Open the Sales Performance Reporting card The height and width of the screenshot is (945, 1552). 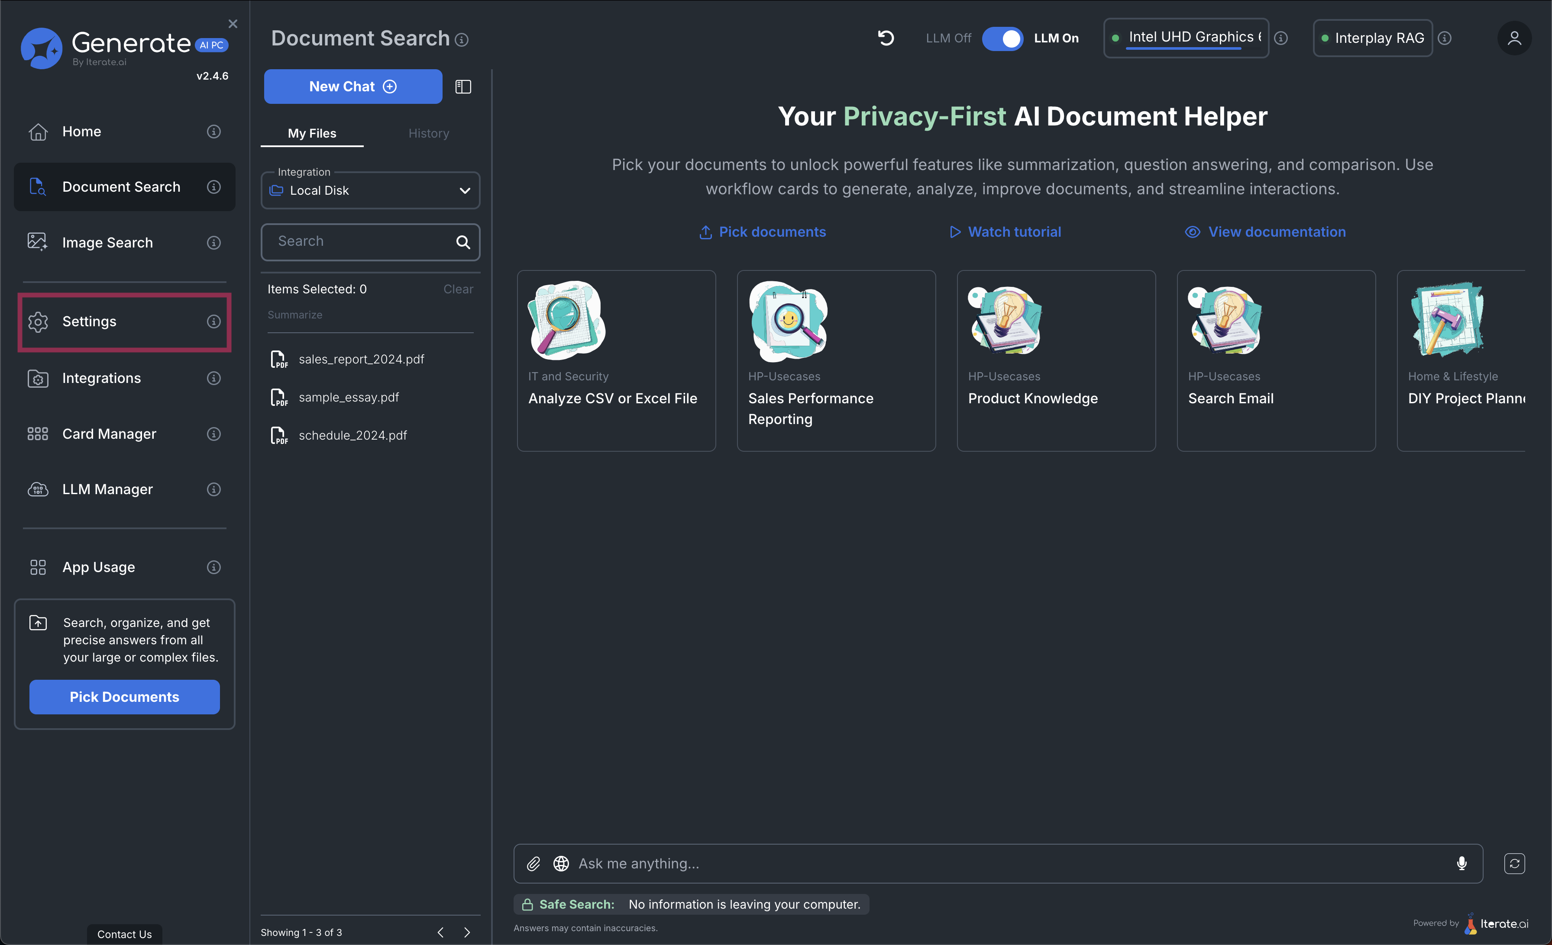coord(836,360)
